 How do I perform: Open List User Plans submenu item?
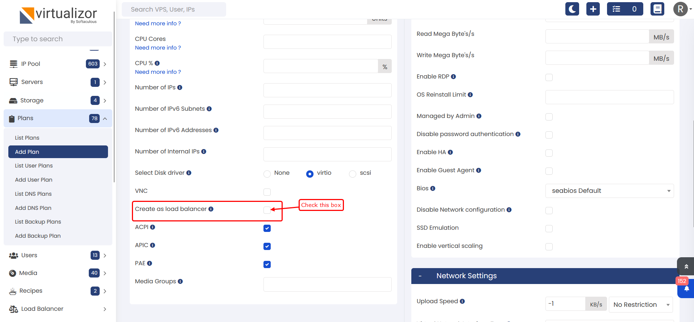[x=34, y=166]
